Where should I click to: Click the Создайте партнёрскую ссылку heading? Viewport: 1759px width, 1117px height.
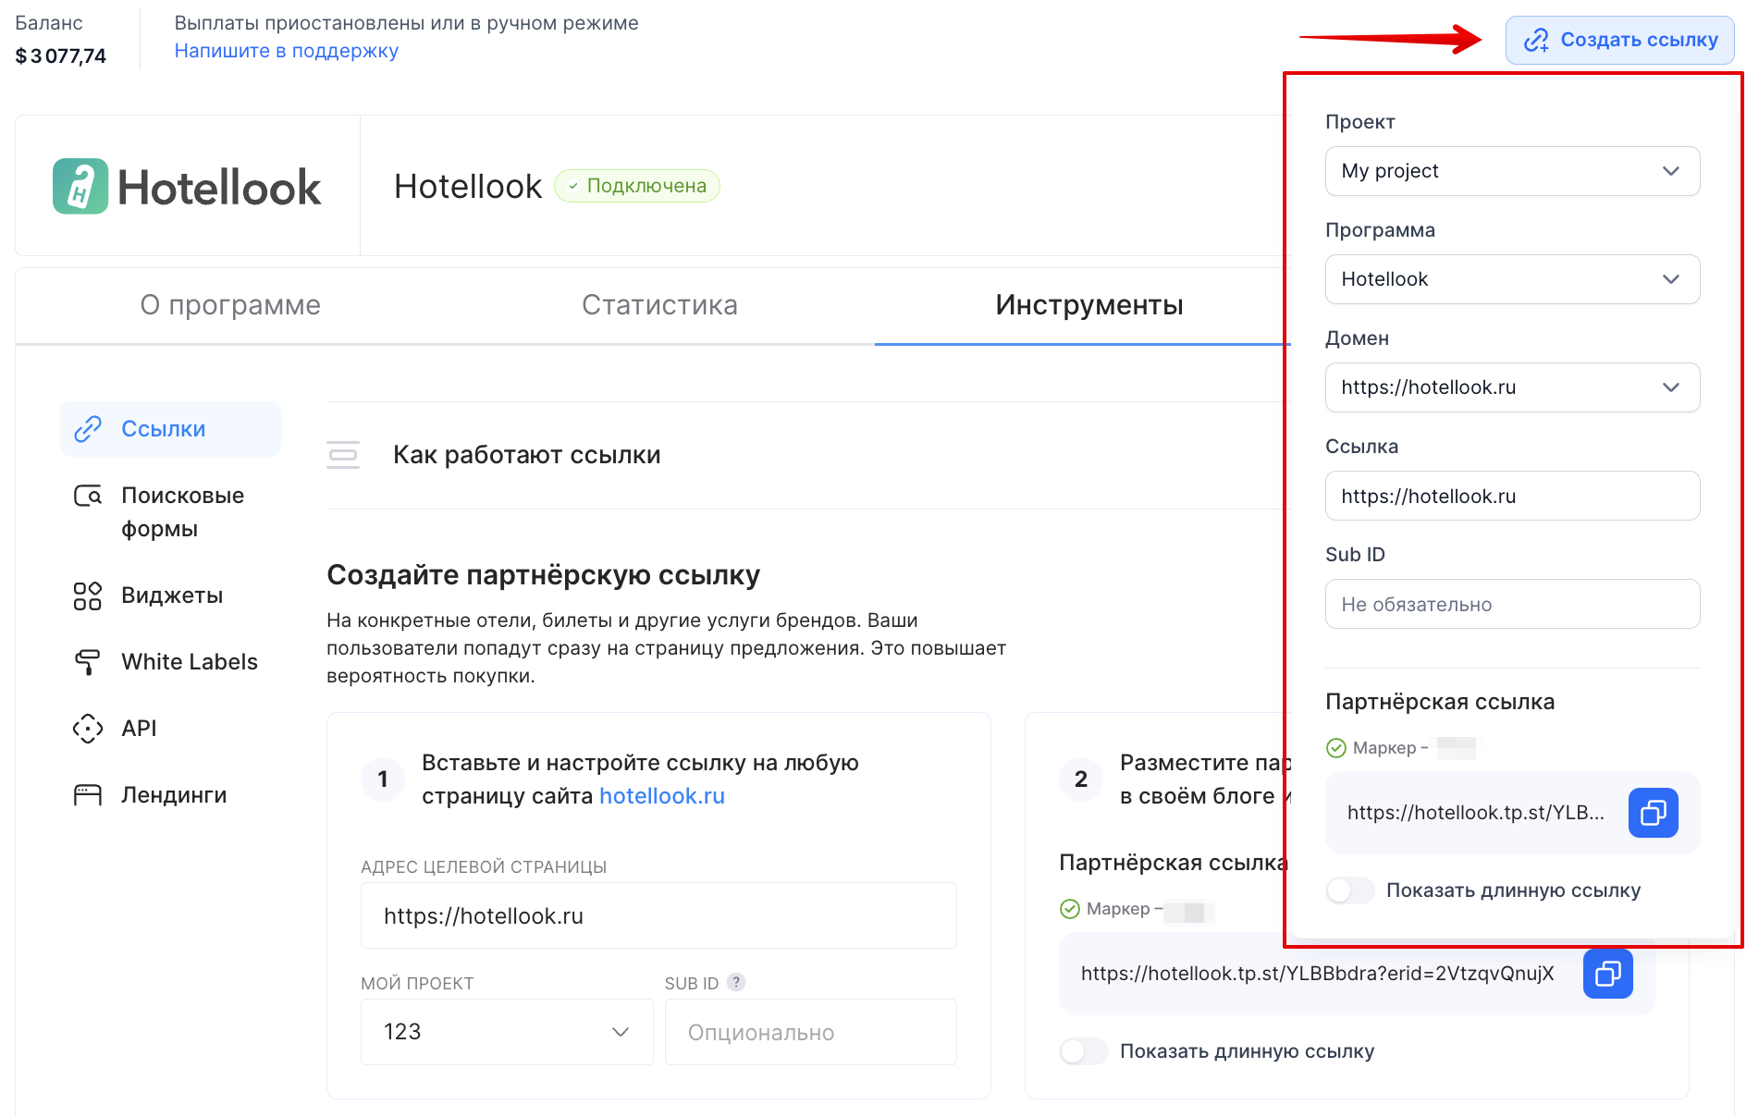[x=543, y=575]
